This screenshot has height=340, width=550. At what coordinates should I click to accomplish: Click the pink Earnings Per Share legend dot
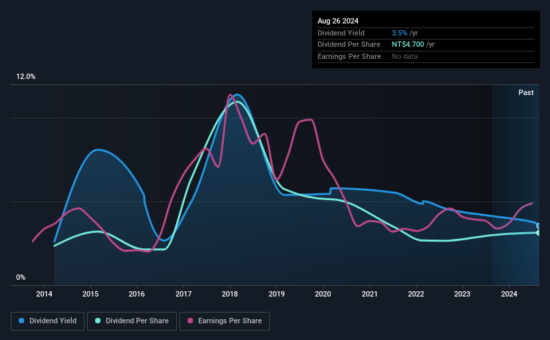[190, 321]
